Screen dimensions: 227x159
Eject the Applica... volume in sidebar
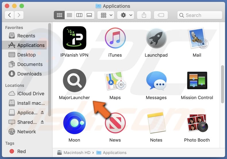point(42,113)
